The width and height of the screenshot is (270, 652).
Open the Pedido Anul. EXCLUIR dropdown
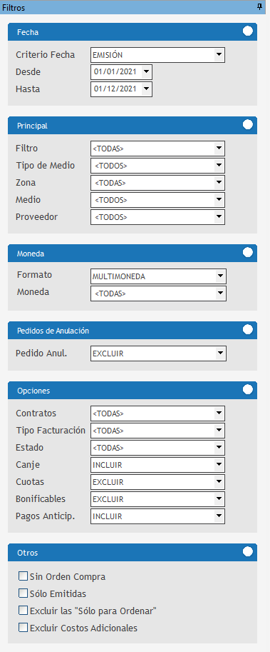tap(220, 354)
